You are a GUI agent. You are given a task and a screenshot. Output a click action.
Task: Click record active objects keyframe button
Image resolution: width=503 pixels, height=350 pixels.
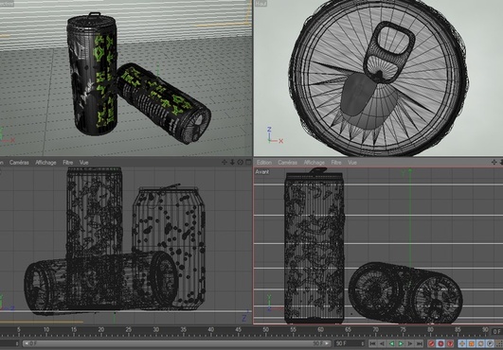(x=431, y=343)
